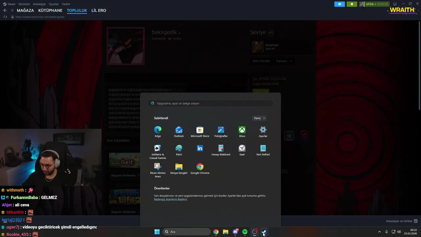The image size is (421, 237).
Task: Open network settings tray icon
Action: pyautogui.click(x=393, y=232)
